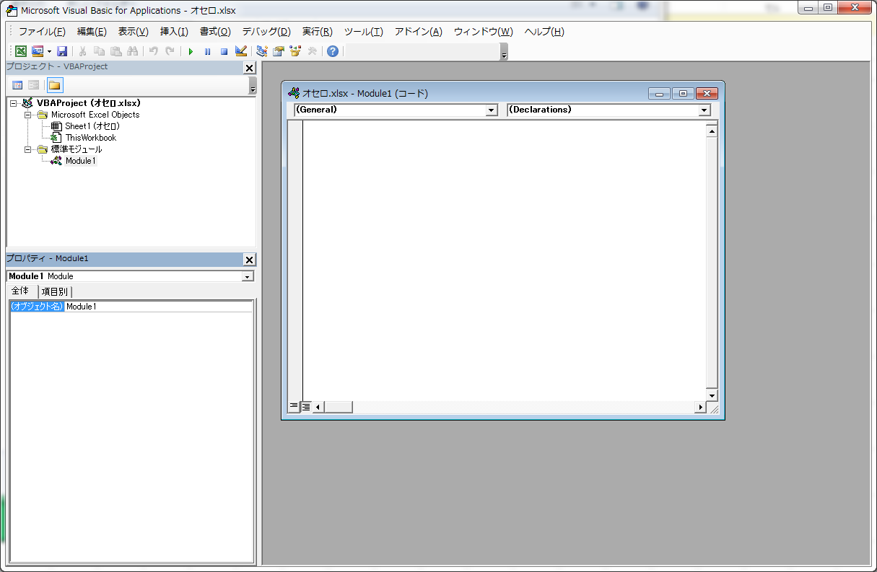The width and height of the screenshot is (877, 572).
Task: Select the (オブジェクト名) property row label
Action: point(38,307)
